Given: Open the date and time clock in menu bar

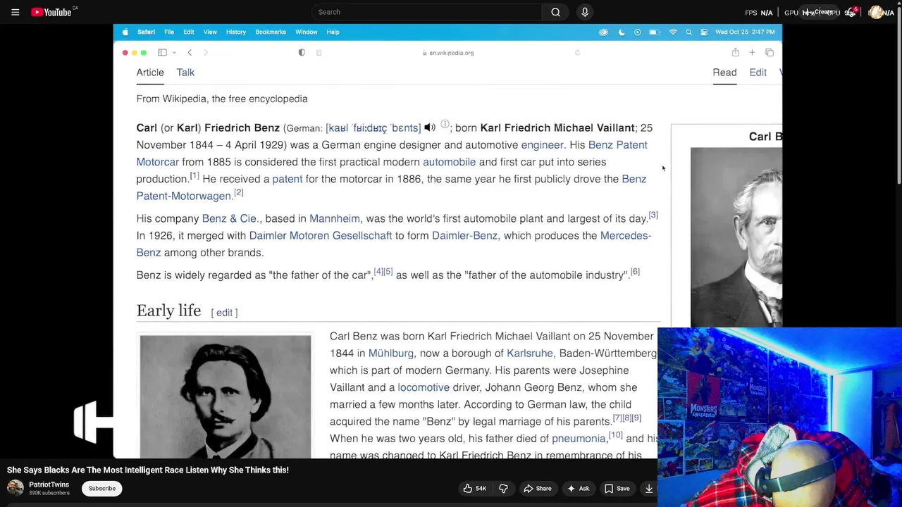Looking at the screenshot, I should pos(745,32).
